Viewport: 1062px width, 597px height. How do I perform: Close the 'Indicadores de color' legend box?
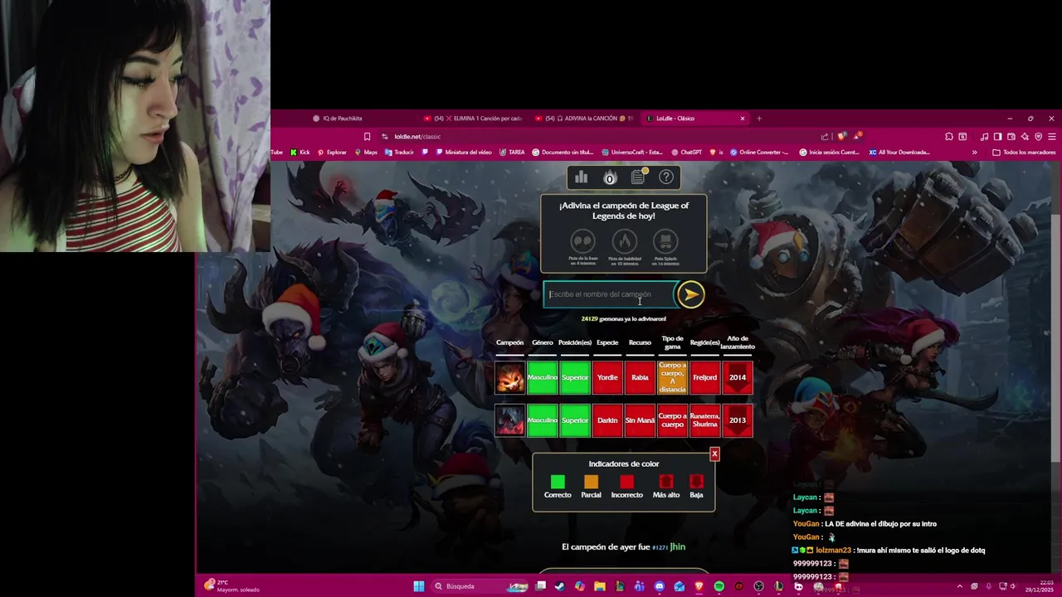pyautogui.click(x=714, y=454)
